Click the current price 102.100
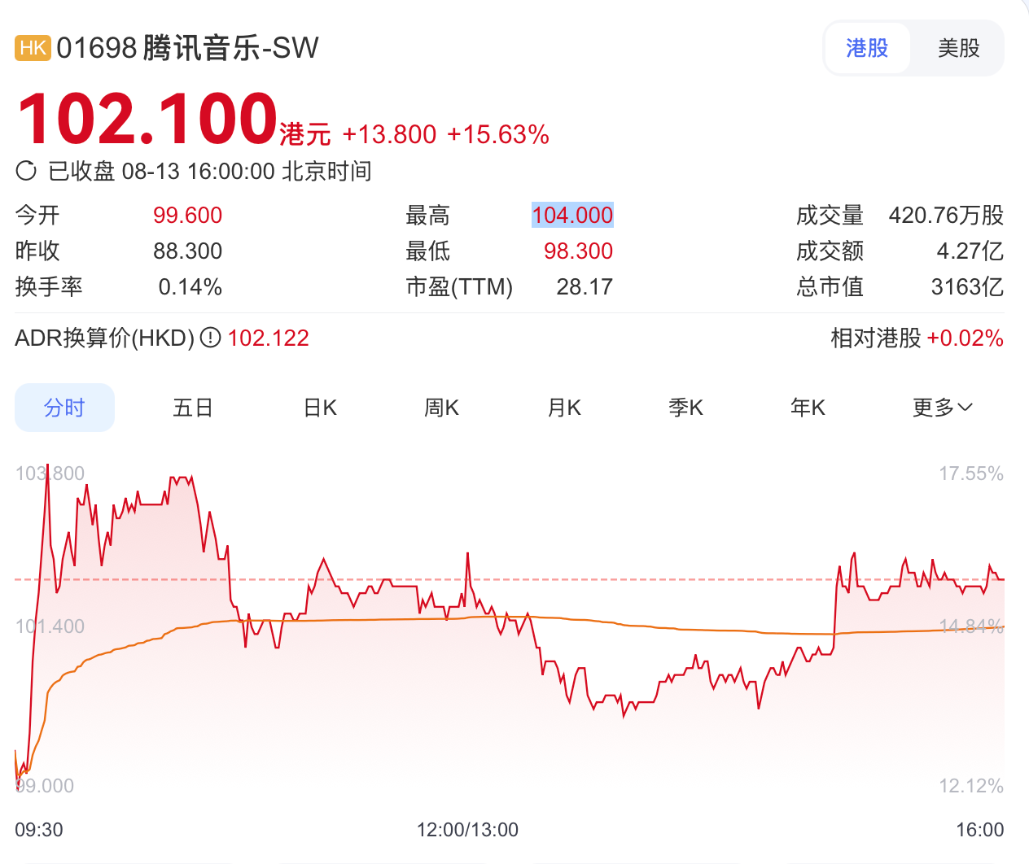Viewport: 1029px width, 864px height. point(147,119)
